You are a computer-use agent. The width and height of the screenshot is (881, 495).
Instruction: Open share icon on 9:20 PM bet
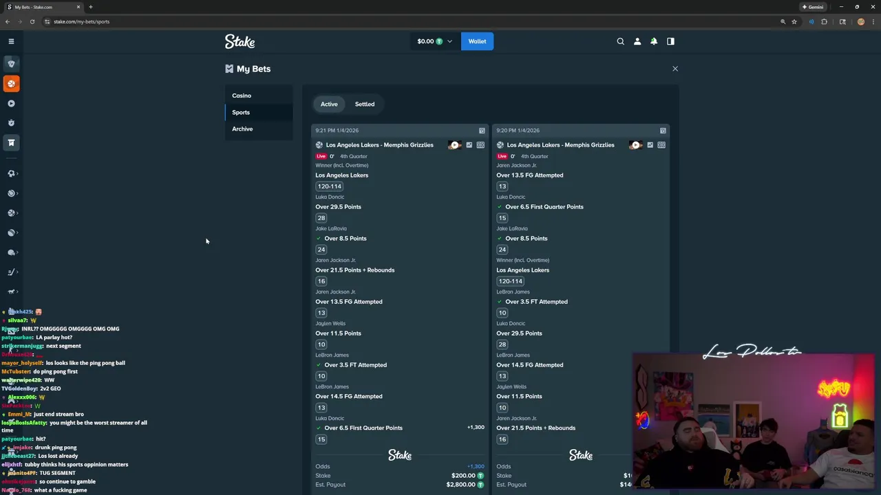[663, 131]
